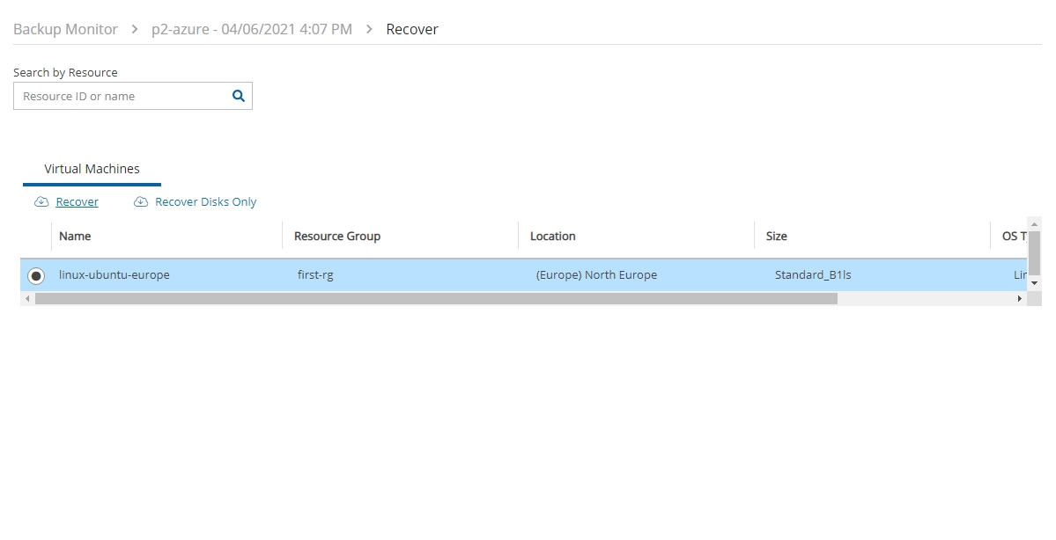Click the cloud icon beside Recover
Image resolution: width=1056 pixels, height=540 pixels.
coord(41,202)
